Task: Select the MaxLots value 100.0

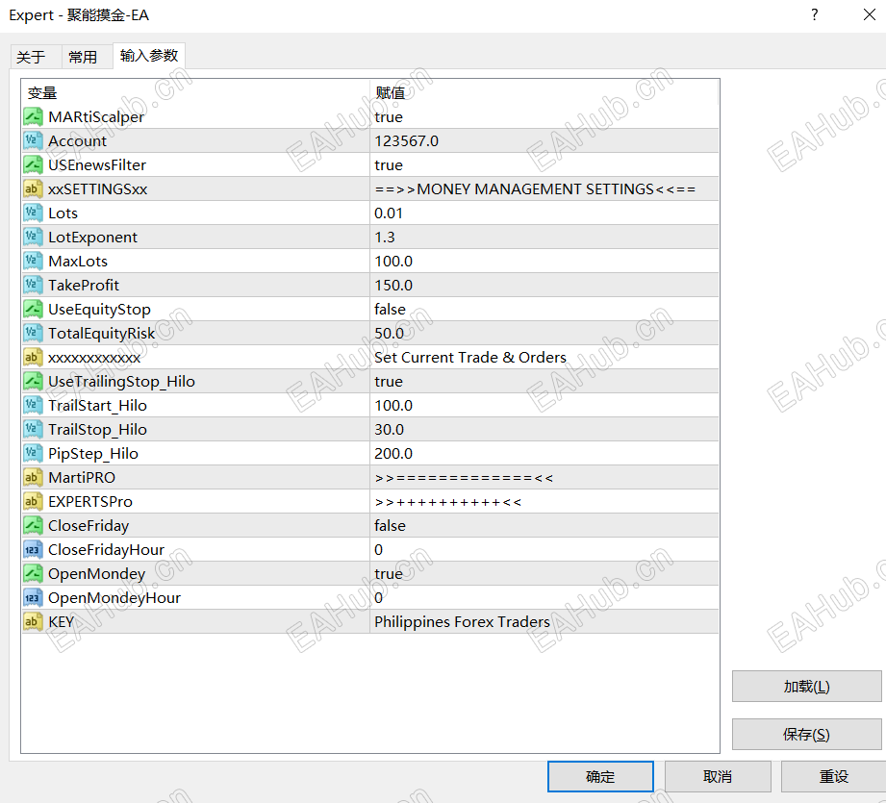Action: point(393,262)
